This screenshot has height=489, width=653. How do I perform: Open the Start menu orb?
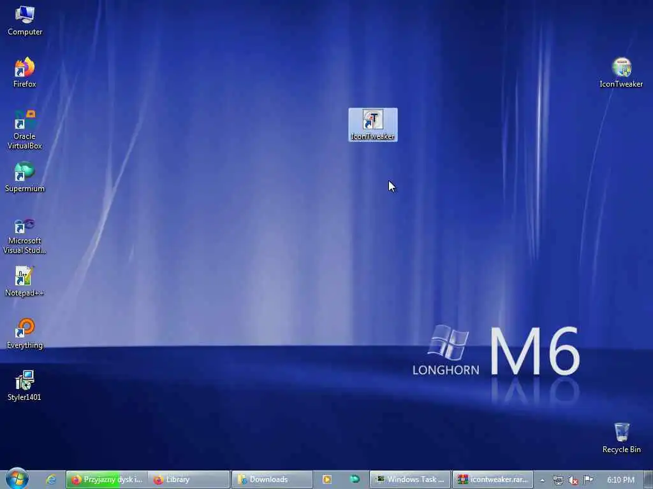[x=17, y=478]
